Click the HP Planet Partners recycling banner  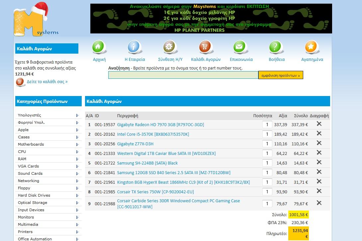coord(211,19)
